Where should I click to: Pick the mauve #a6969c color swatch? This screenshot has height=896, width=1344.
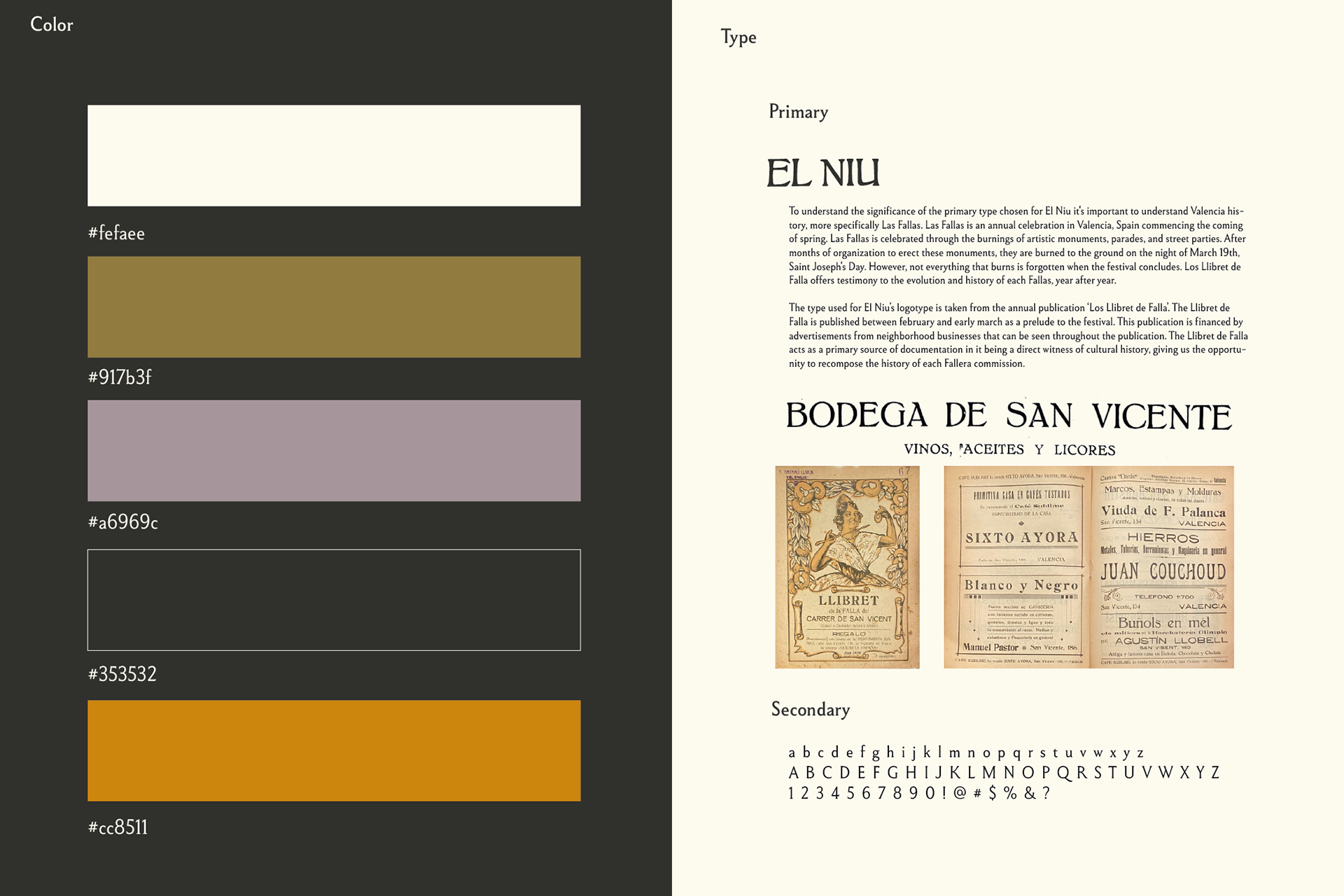tap(334, 450)
